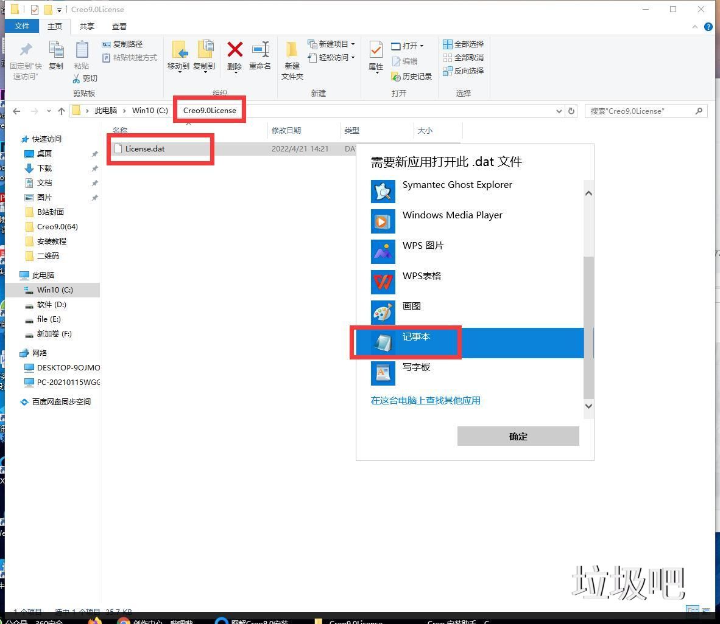This screenshot has width=720, height=624.
Task: Open the Properties (属性) ribbon icon
Action: point(376,50)
